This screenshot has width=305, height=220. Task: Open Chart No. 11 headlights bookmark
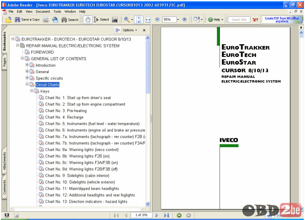click(x=82, y=189)
